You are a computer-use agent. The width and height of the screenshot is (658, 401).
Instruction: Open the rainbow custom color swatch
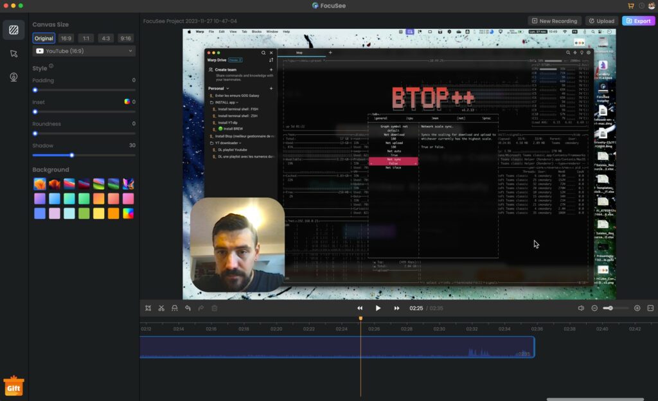coord(128,213)
